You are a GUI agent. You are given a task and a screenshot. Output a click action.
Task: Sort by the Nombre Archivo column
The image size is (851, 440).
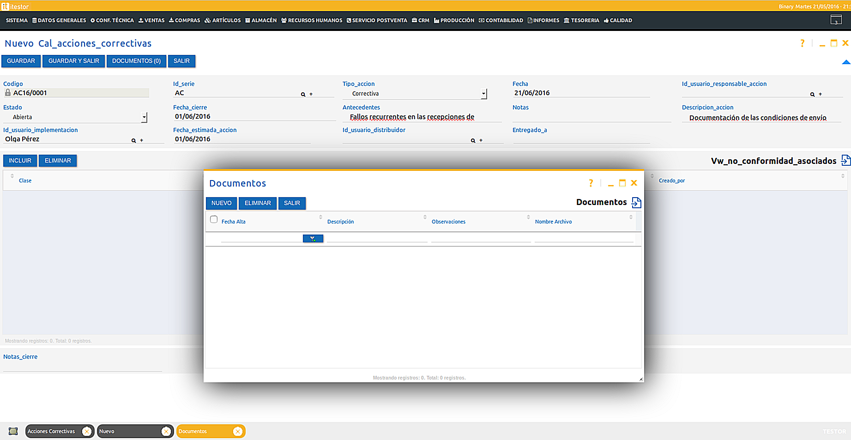pyautogui.click(x=553, y=222)
